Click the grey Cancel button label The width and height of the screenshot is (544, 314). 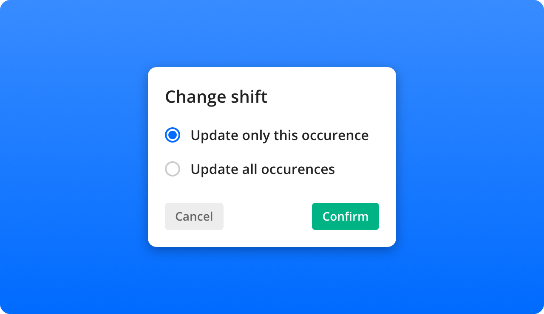pyautogui.click(x=194, y=216)
